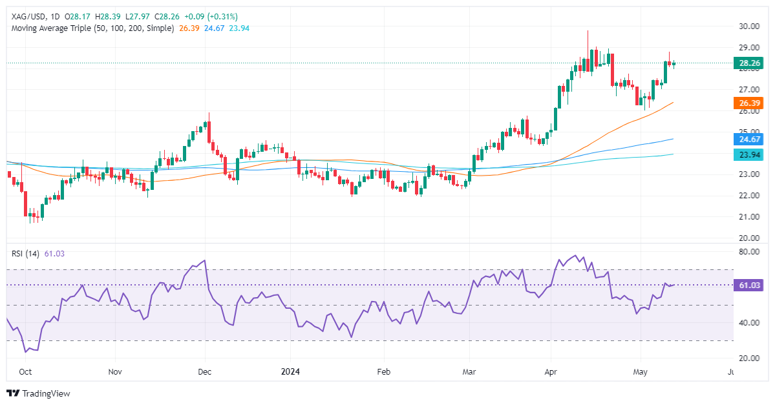Click the Dec label on time axis
775x405 pixels.
205,372
